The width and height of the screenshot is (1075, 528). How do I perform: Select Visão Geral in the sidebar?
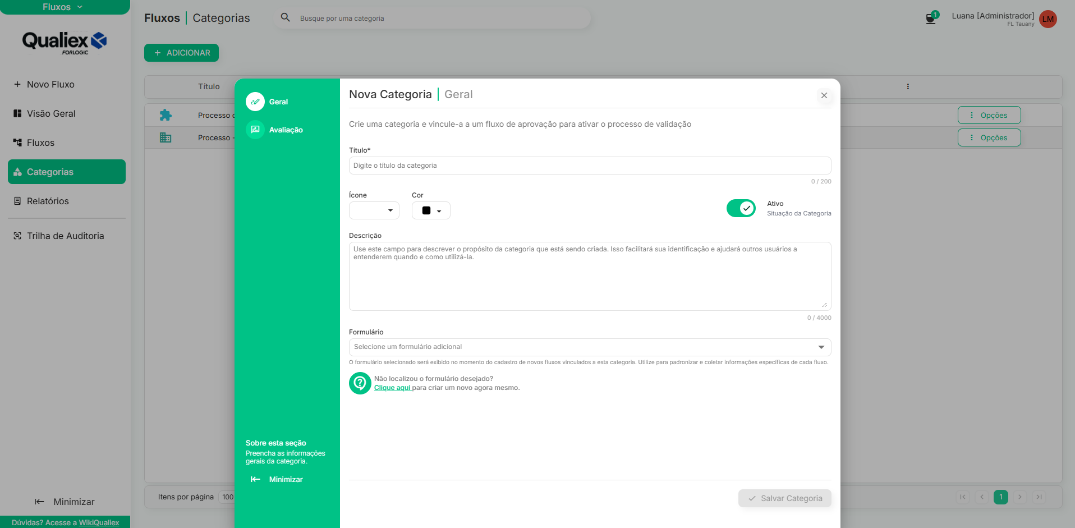coord(51,113)
